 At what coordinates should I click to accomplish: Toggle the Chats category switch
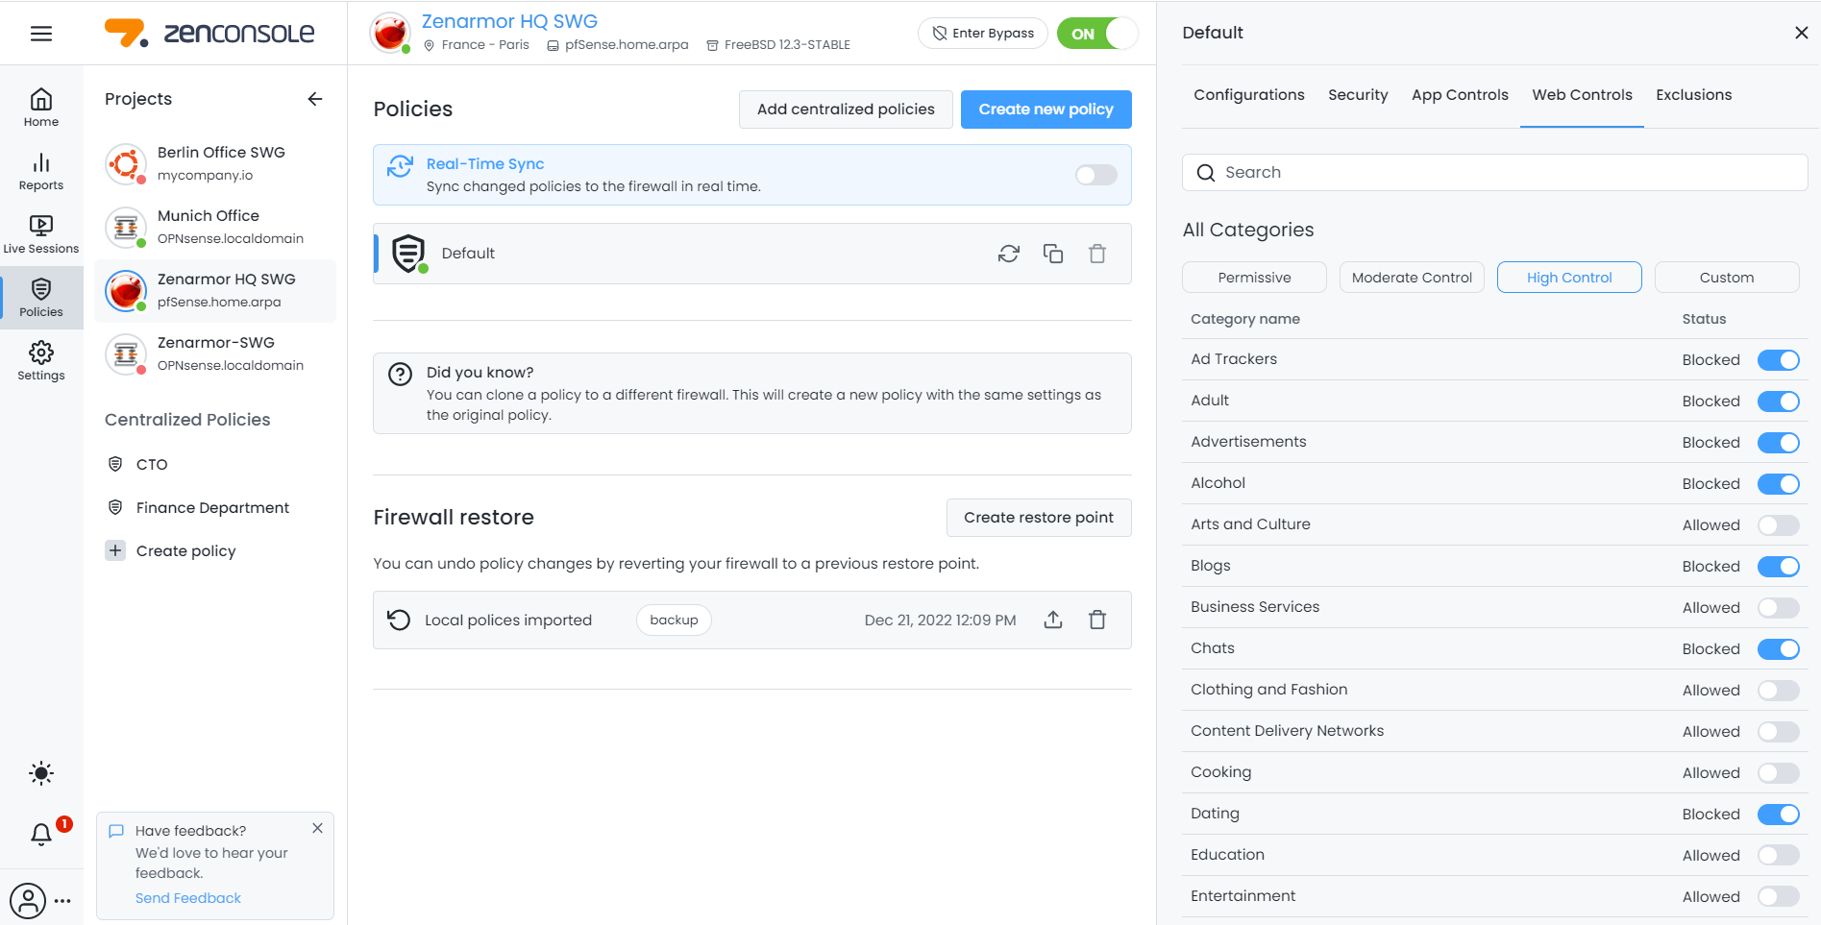point(1779,649)
